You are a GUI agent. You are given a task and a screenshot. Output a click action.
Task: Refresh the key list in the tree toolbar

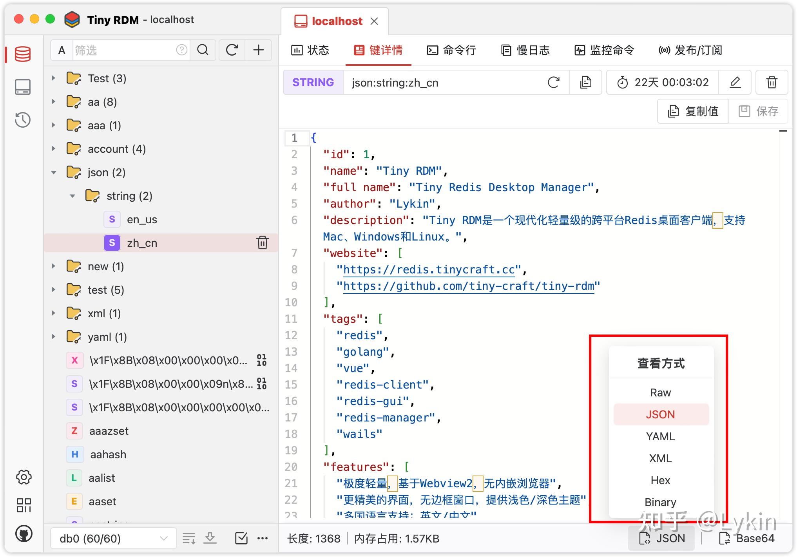(x=232, y=50)
